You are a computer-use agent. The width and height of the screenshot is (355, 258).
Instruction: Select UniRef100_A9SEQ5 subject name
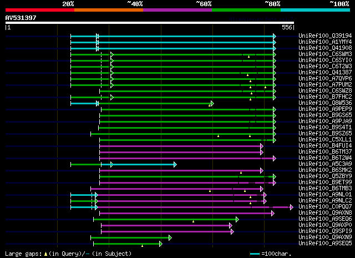[325, 244]
